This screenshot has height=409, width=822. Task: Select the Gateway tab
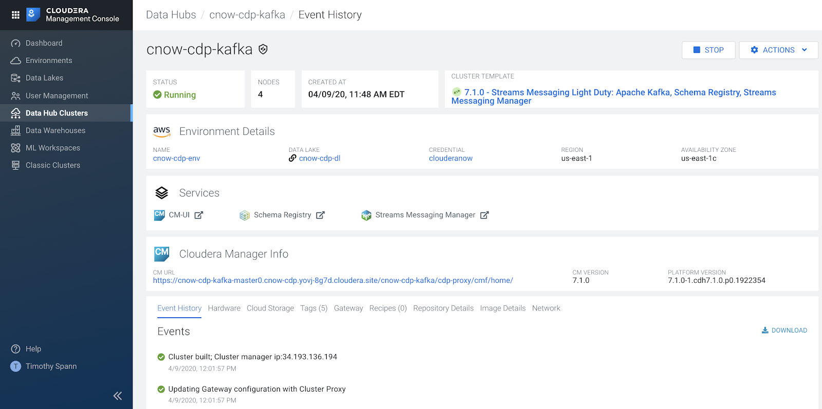click(348, 308)
